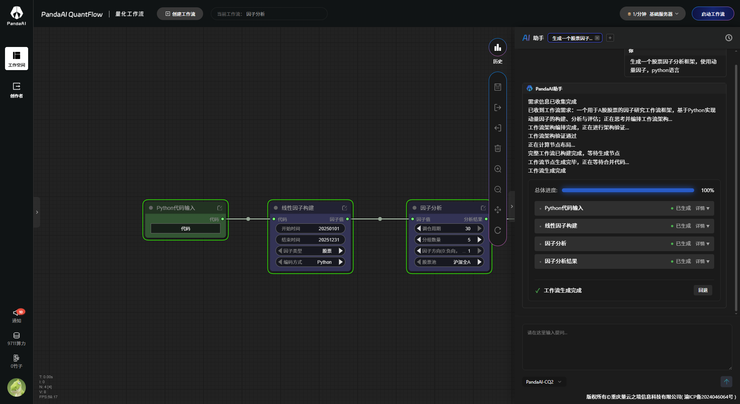Image resolution: width=740 pixels, height=404 pixels.
Task: Open the 历史 history chart icon
Action: pos(498,47)
